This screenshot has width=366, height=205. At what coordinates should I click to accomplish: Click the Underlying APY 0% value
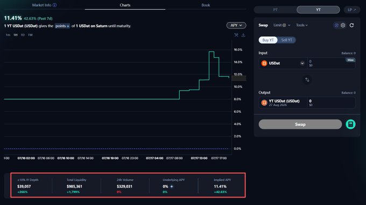pyautogui.click(x=165, y=187)
